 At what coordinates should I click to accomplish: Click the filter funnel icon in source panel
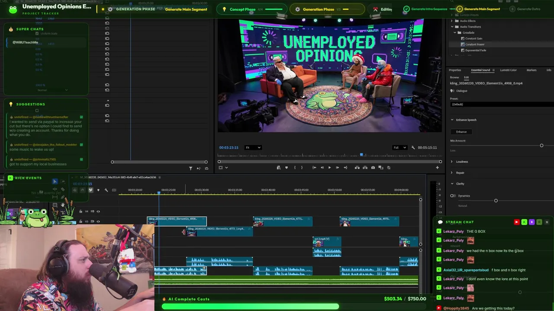[190, 168]
